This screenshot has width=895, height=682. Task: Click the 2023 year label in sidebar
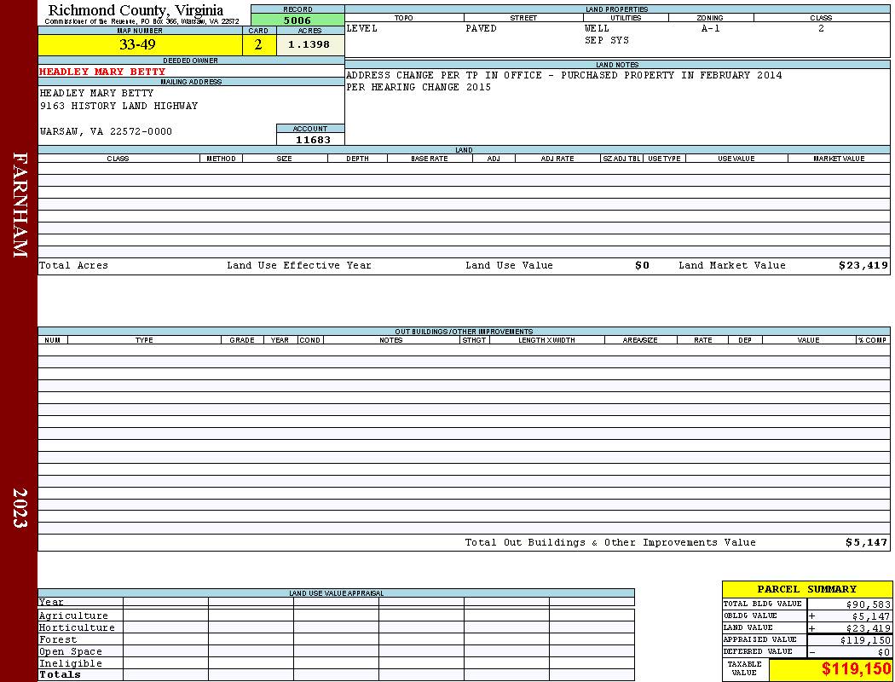(20, 507)
